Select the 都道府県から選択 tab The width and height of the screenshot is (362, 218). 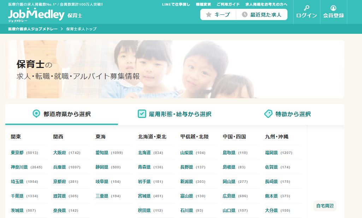pyautogui.click(x=67, y=114)
